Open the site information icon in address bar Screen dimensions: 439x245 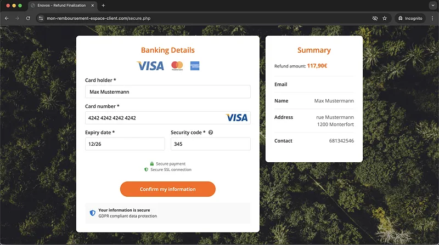coord(41,18)
